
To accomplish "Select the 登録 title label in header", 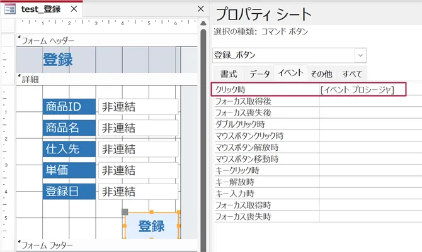I will coord(57,60).
